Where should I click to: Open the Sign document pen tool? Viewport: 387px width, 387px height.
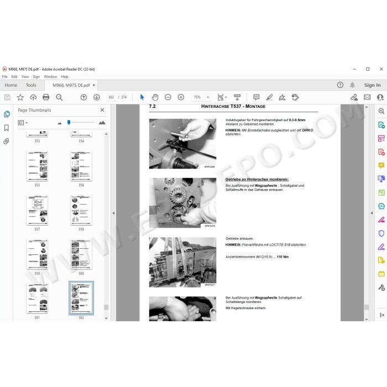click(282, 97)
